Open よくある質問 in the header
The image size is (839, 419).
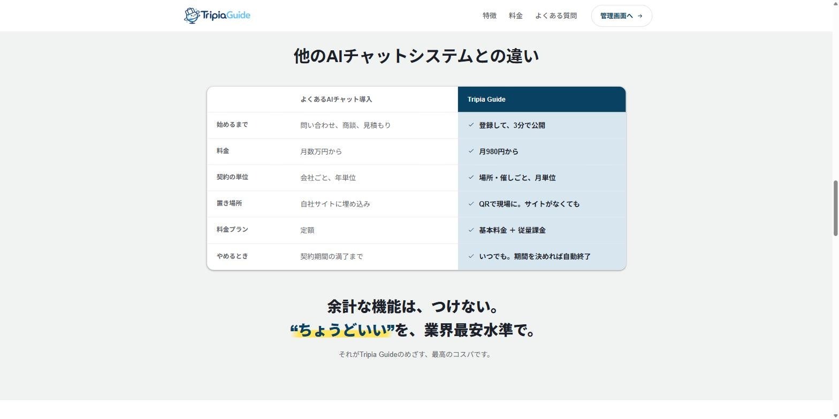click(556, 16)
